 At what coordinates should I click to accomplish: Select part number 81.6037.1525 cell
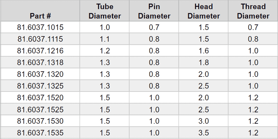[40, 109]
